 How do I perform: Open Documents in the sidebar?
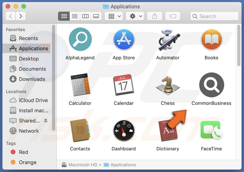(x=27, y=69)
